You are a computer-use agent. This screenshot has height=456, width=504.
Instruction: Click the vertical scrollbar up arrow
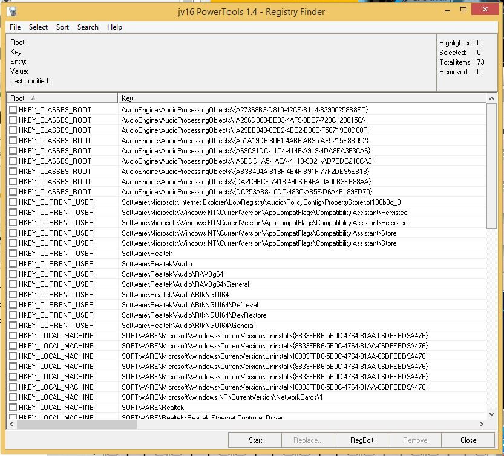pyautogui.click(x=491, y=98)
